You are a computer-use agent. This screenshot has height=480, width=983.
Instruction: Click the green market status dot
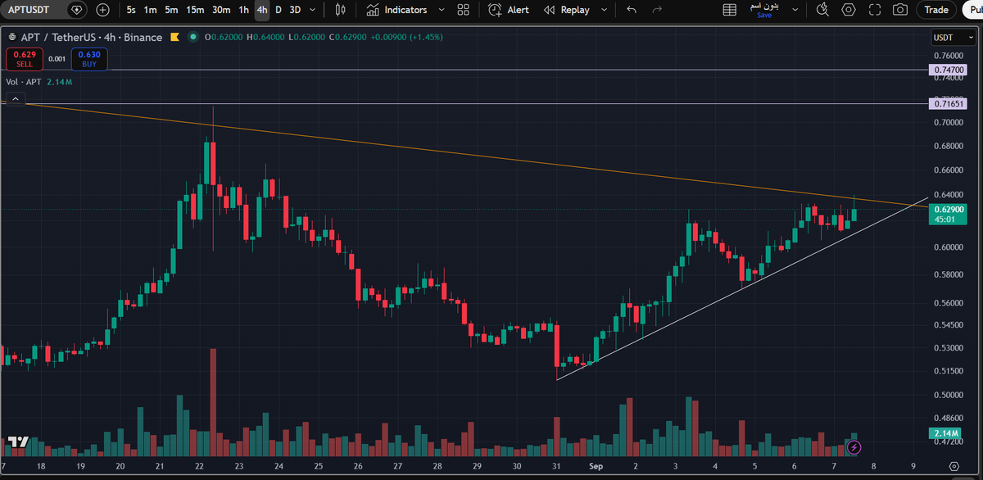coord(193,37)
